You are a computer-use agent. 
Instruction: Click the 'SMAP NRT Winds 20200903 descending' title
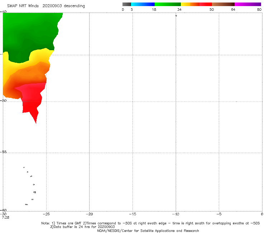[46, 6]
